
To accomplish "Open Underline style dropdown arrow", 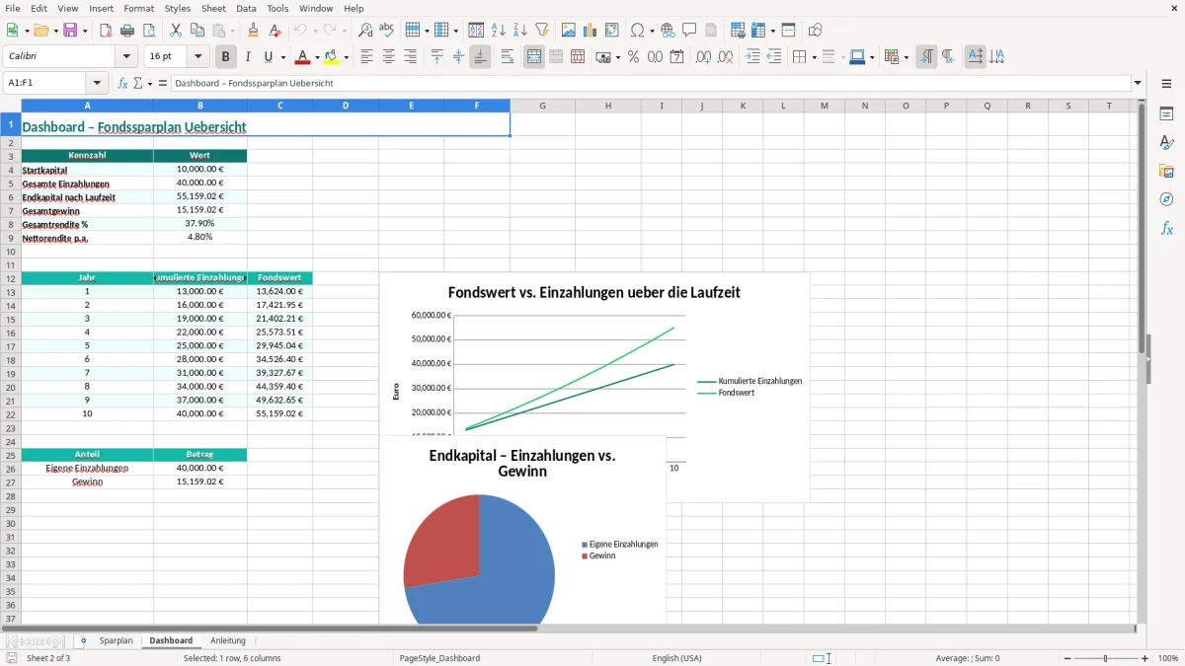I will coord(282,57).
